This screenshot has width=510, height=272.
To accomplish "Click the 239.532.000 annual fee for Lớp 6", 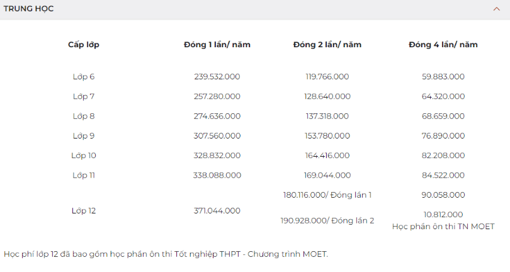I will pyautogui.click(x=217, y=77).
